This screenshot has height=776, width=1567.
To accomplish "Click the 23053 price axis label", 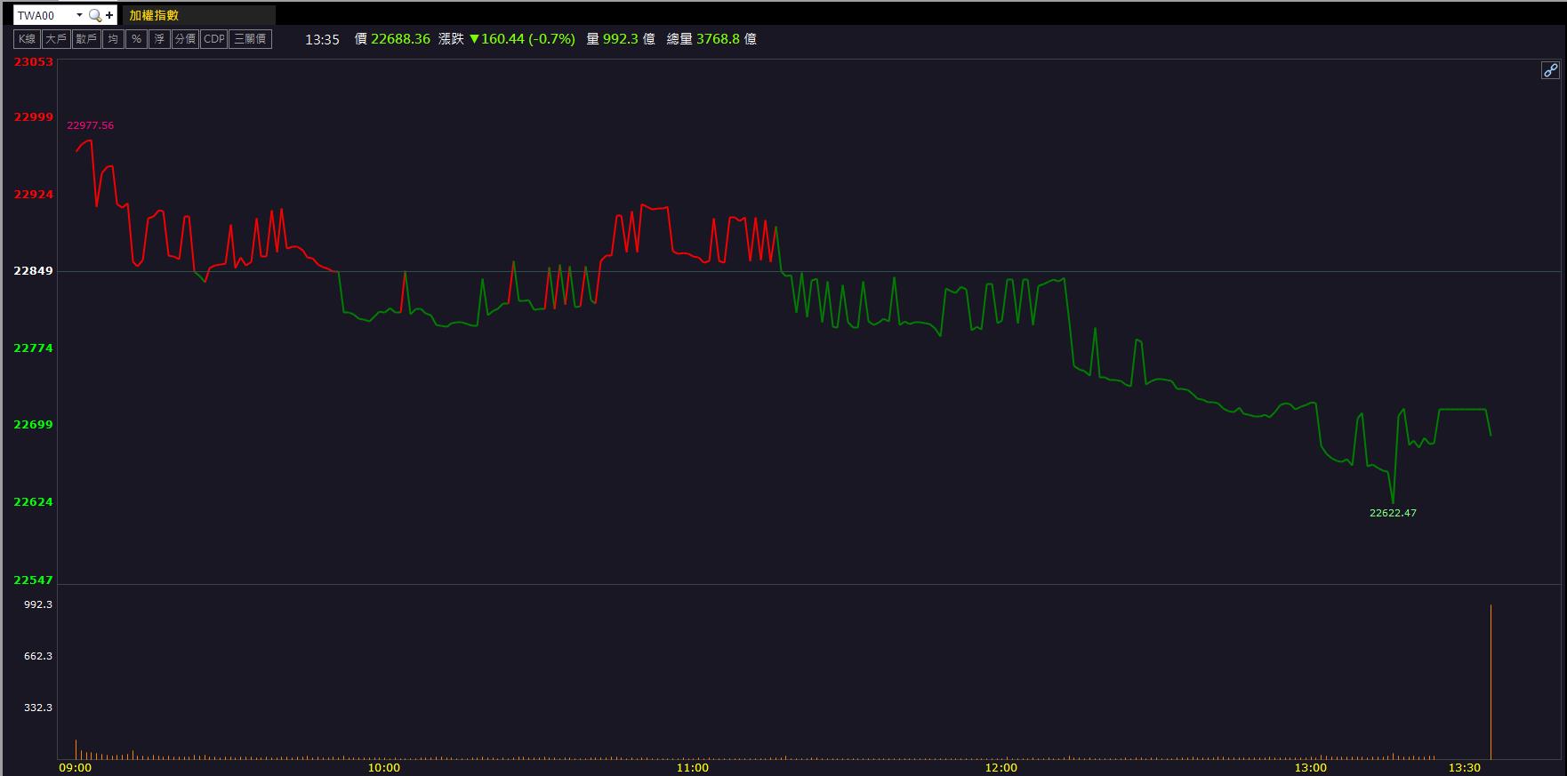I will pos(34,62).
